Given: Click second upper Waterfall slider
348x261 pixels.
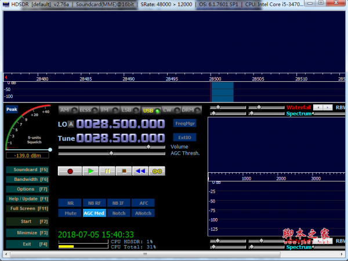Looking at the screenshot, I should pos(267,107).
